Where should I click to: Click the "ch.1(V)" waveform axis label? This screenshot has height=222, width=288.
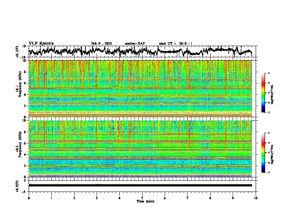coord(17,52)
